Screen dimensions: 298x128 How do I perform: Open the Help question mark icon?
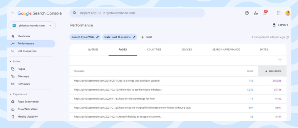click(x=247, y=13)
